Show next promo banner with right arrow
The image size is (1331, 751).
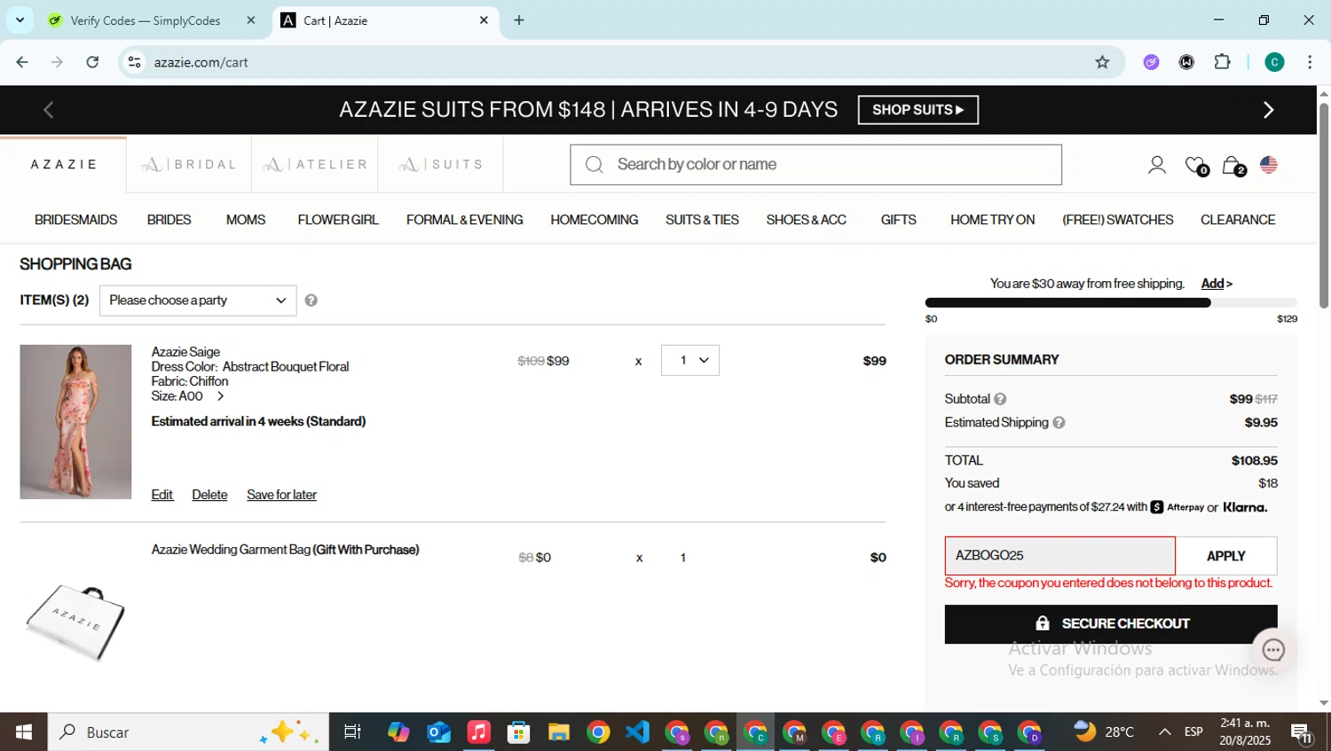(x=1268, y=110)
